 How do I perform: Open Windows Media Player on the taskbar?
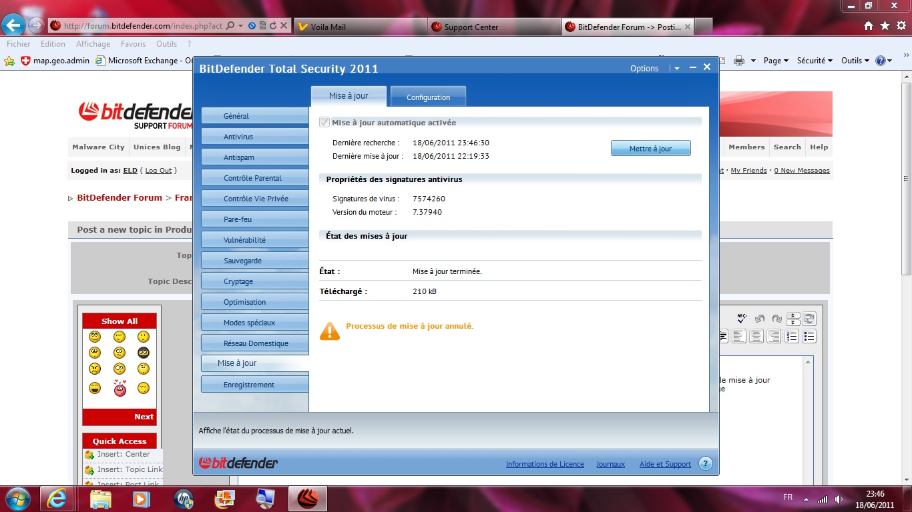pos(141,499)
